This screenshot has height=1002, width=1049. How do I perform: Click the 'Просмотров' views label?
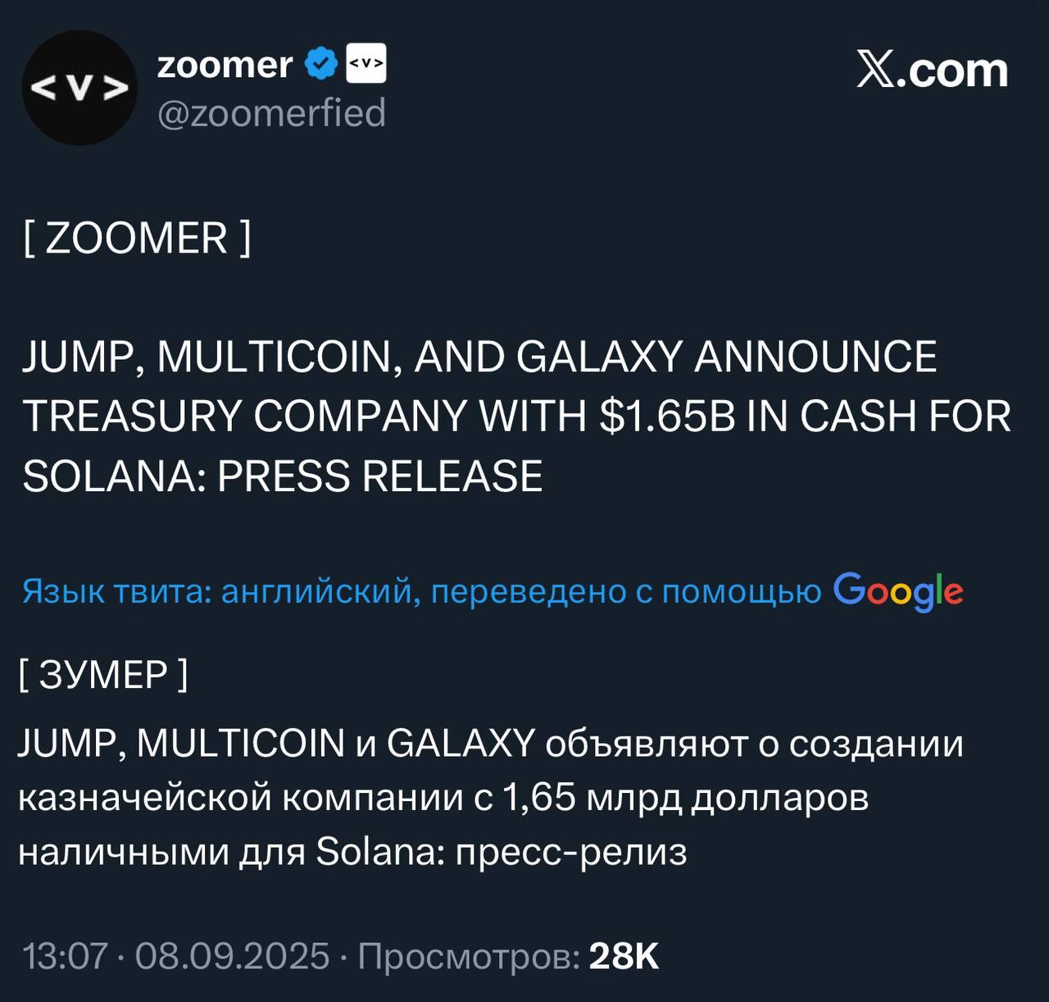coord(470,957)
